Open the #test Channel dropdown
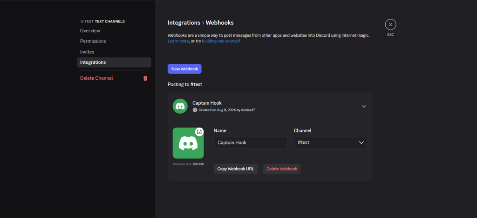This screenshot has width=477, height=218. pyautogui.click(x=331, y=142)
